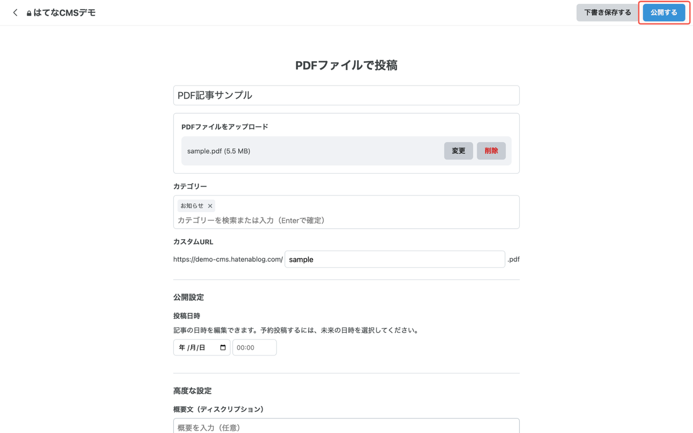Navigate back using the chevron icon
Viewport: 693px width, 433px height.
(x=15, y=12)
